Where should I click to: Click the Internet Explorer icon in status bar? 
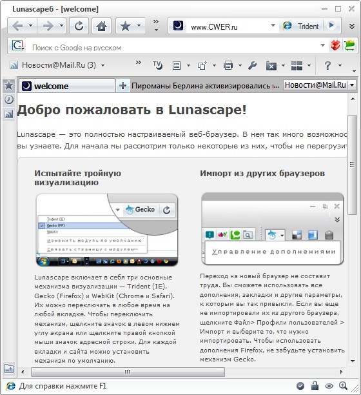pyautogui.click(x=10, y=386)
